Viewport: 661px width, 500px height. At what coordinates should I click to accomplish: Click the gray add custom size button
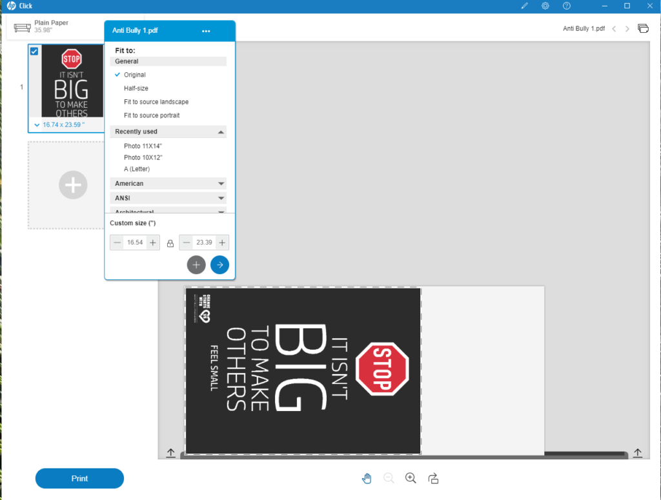(196, 265)
